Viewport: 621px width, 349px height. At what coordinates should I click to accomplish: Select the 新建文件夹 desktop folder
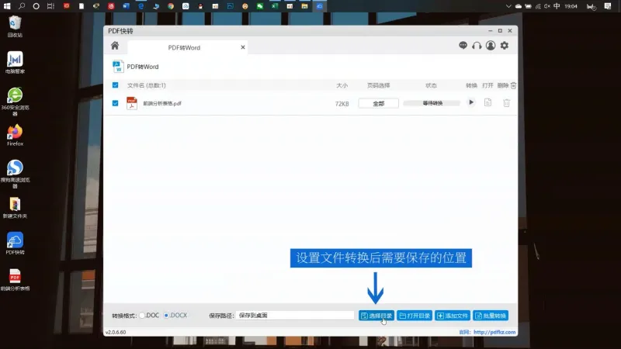tap(15, 208)
